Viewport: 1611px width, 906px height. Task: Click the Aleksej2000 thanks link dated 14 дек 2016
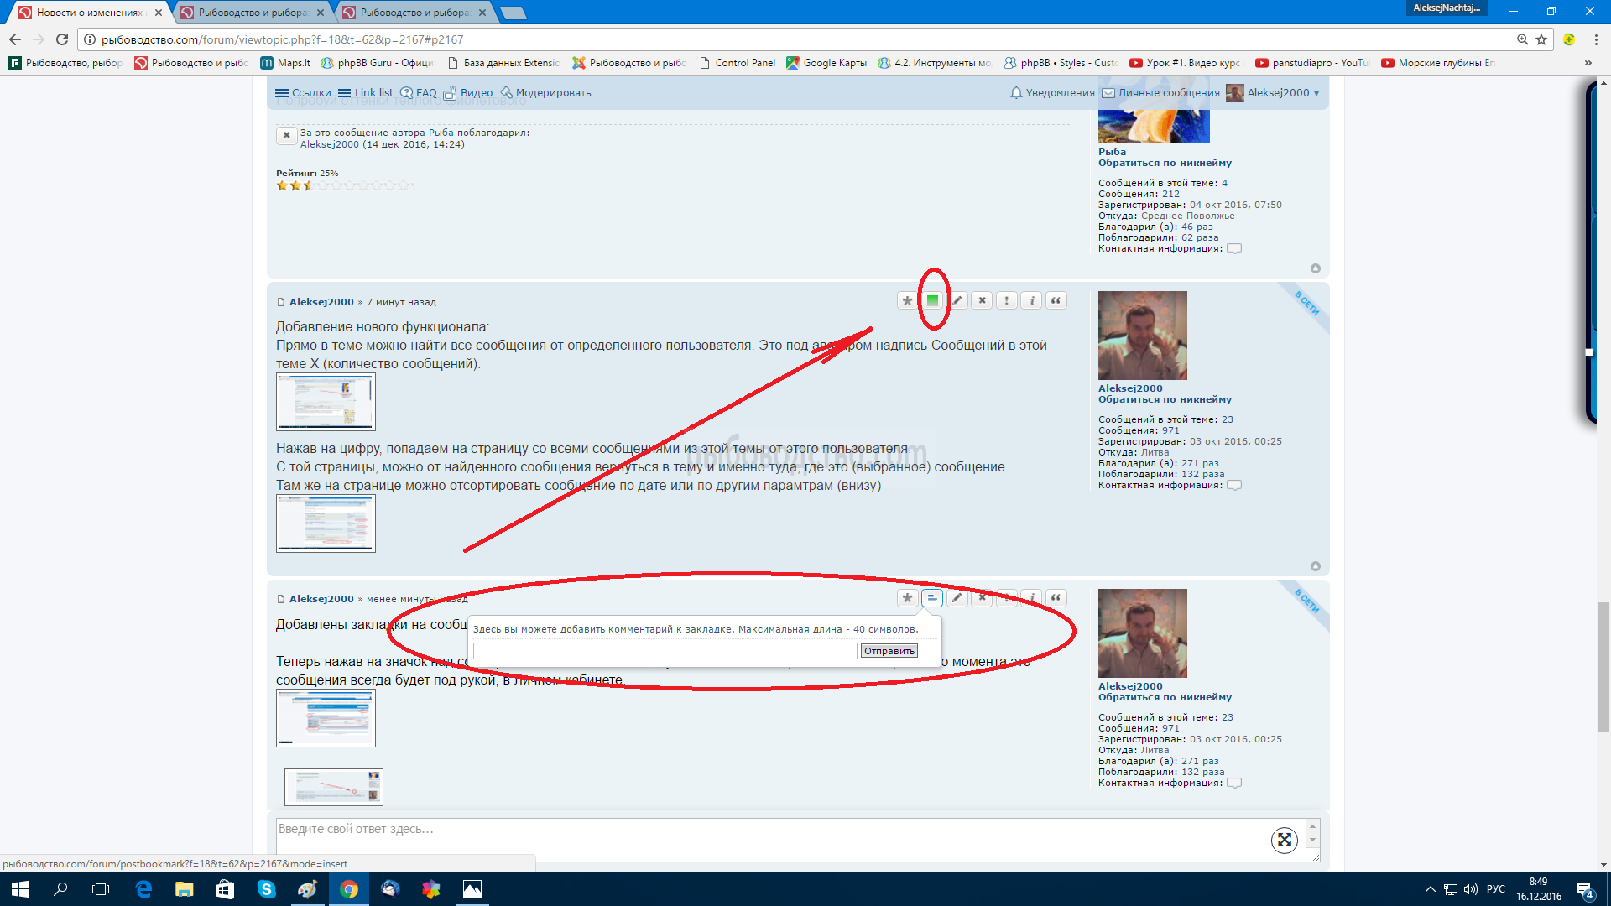[x=330, y=144]
